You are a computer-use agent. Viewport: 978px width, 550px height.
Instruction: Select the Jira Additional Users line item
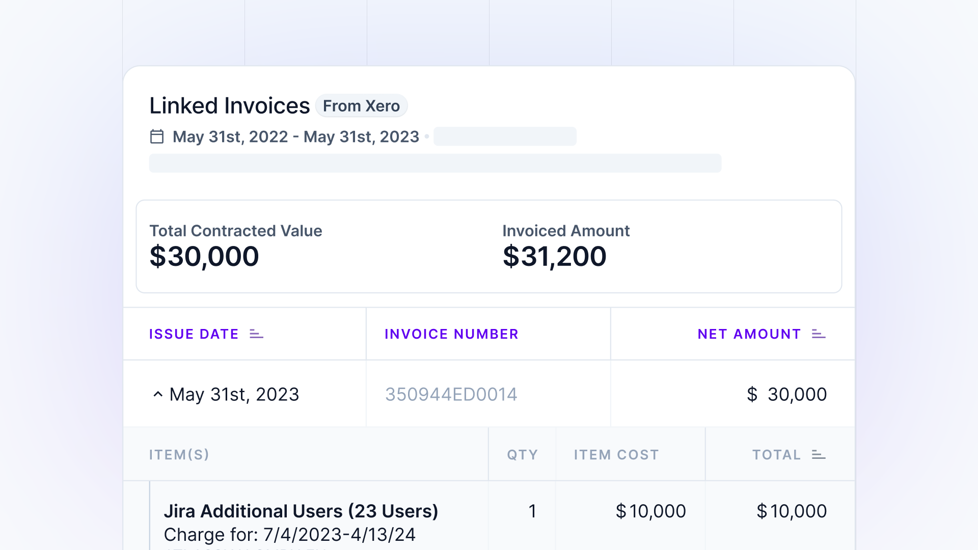pos(302,511)
